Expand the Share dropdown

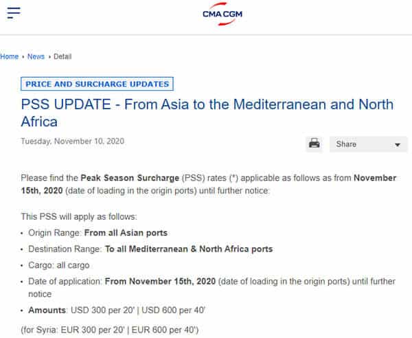(368, 144)
